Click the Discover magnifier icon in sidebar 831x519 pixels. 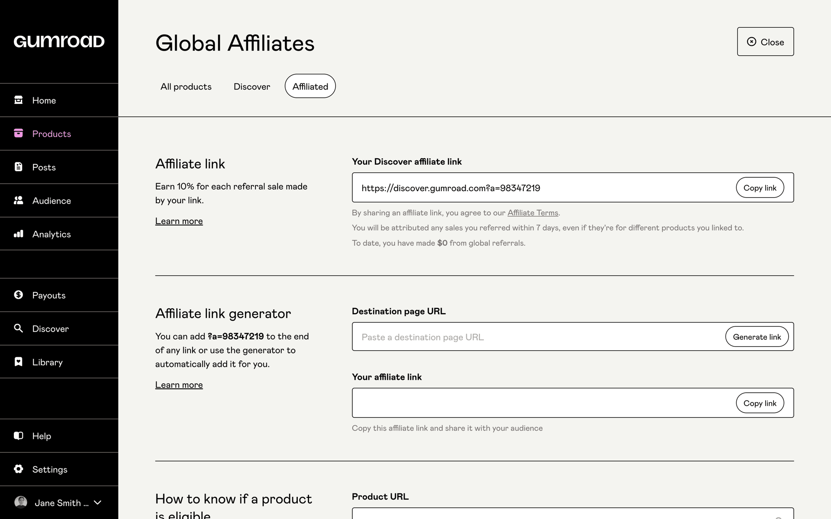[18, 328]
